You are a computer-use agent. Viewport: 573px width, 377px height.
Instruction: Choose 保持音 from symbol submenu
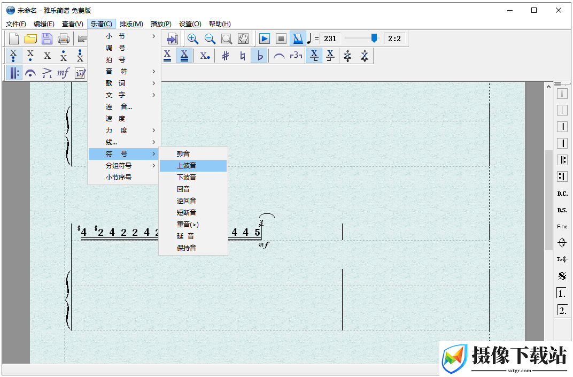193,248
